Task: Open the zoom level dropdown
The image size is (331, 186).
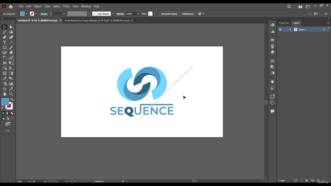Action: pyautogui.click(x=29, y=181)
